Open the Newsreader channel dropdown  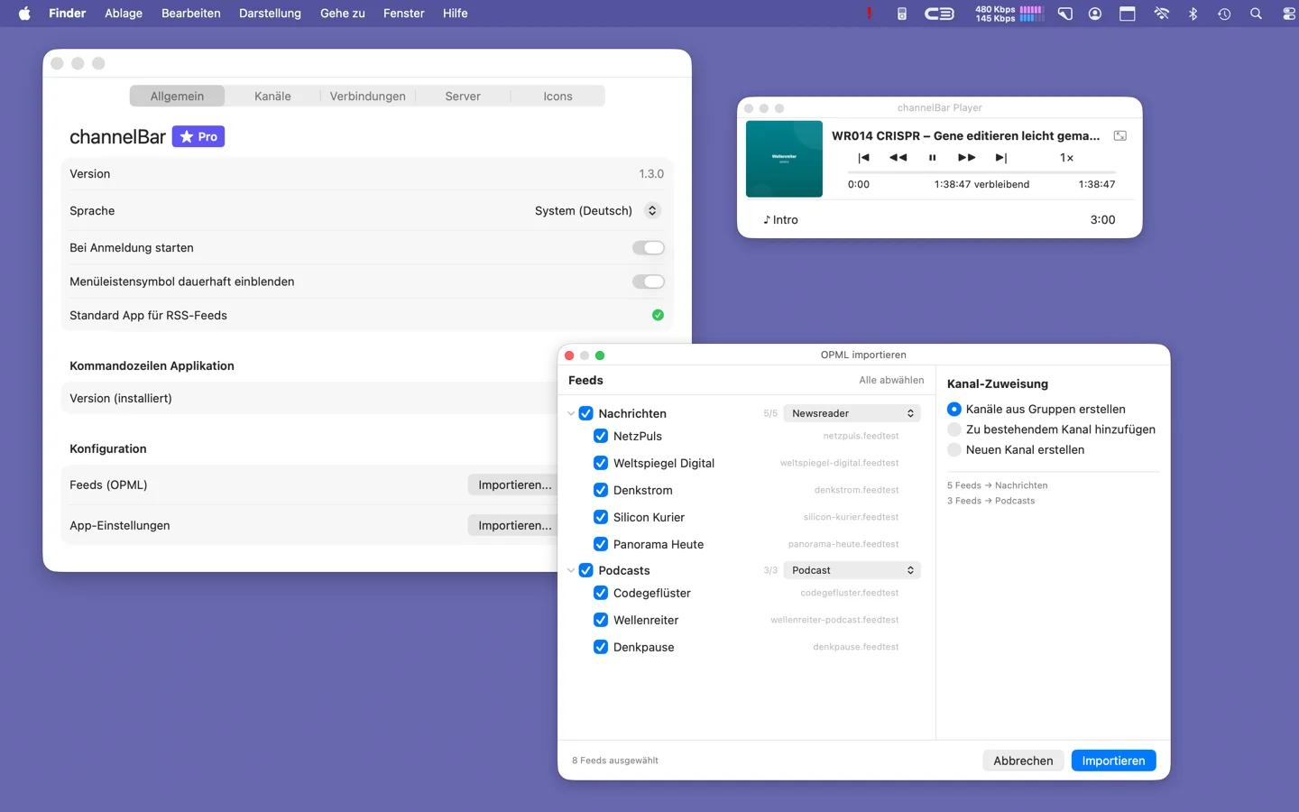coord(852,413)
